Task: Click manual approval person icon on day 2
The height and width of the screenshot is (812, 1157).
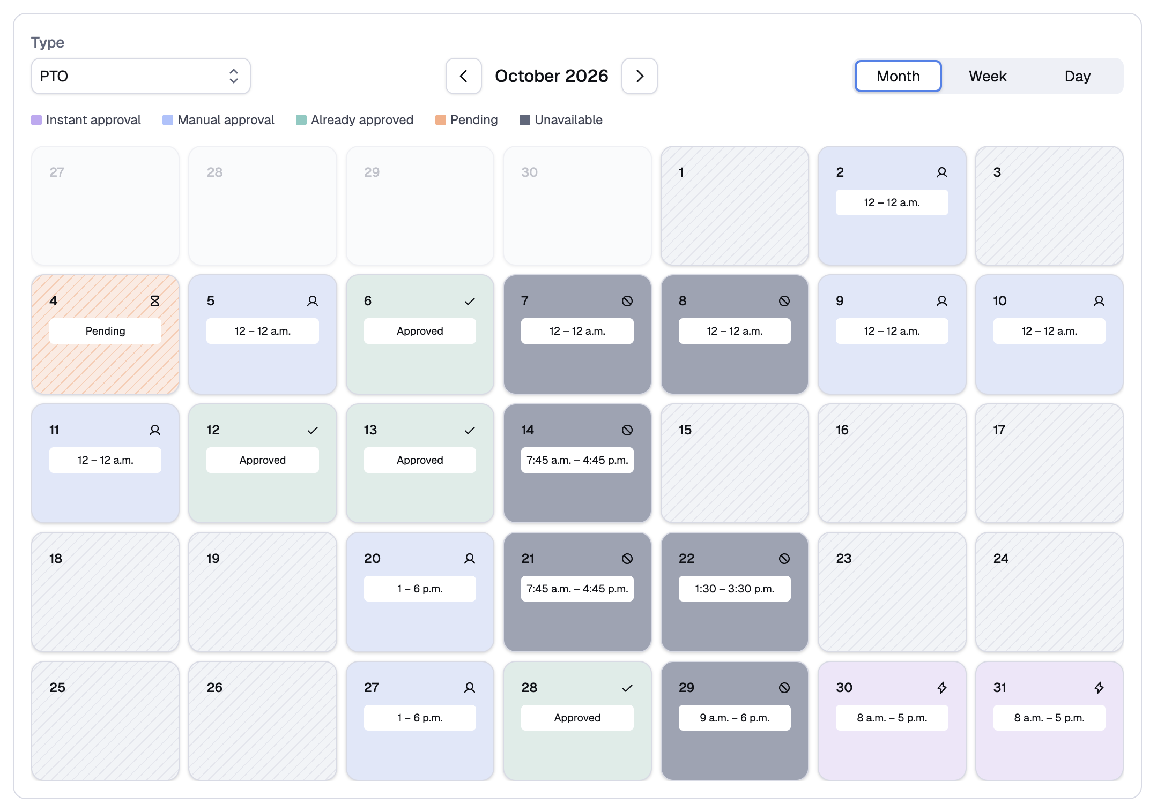Action: coord(941,172)
